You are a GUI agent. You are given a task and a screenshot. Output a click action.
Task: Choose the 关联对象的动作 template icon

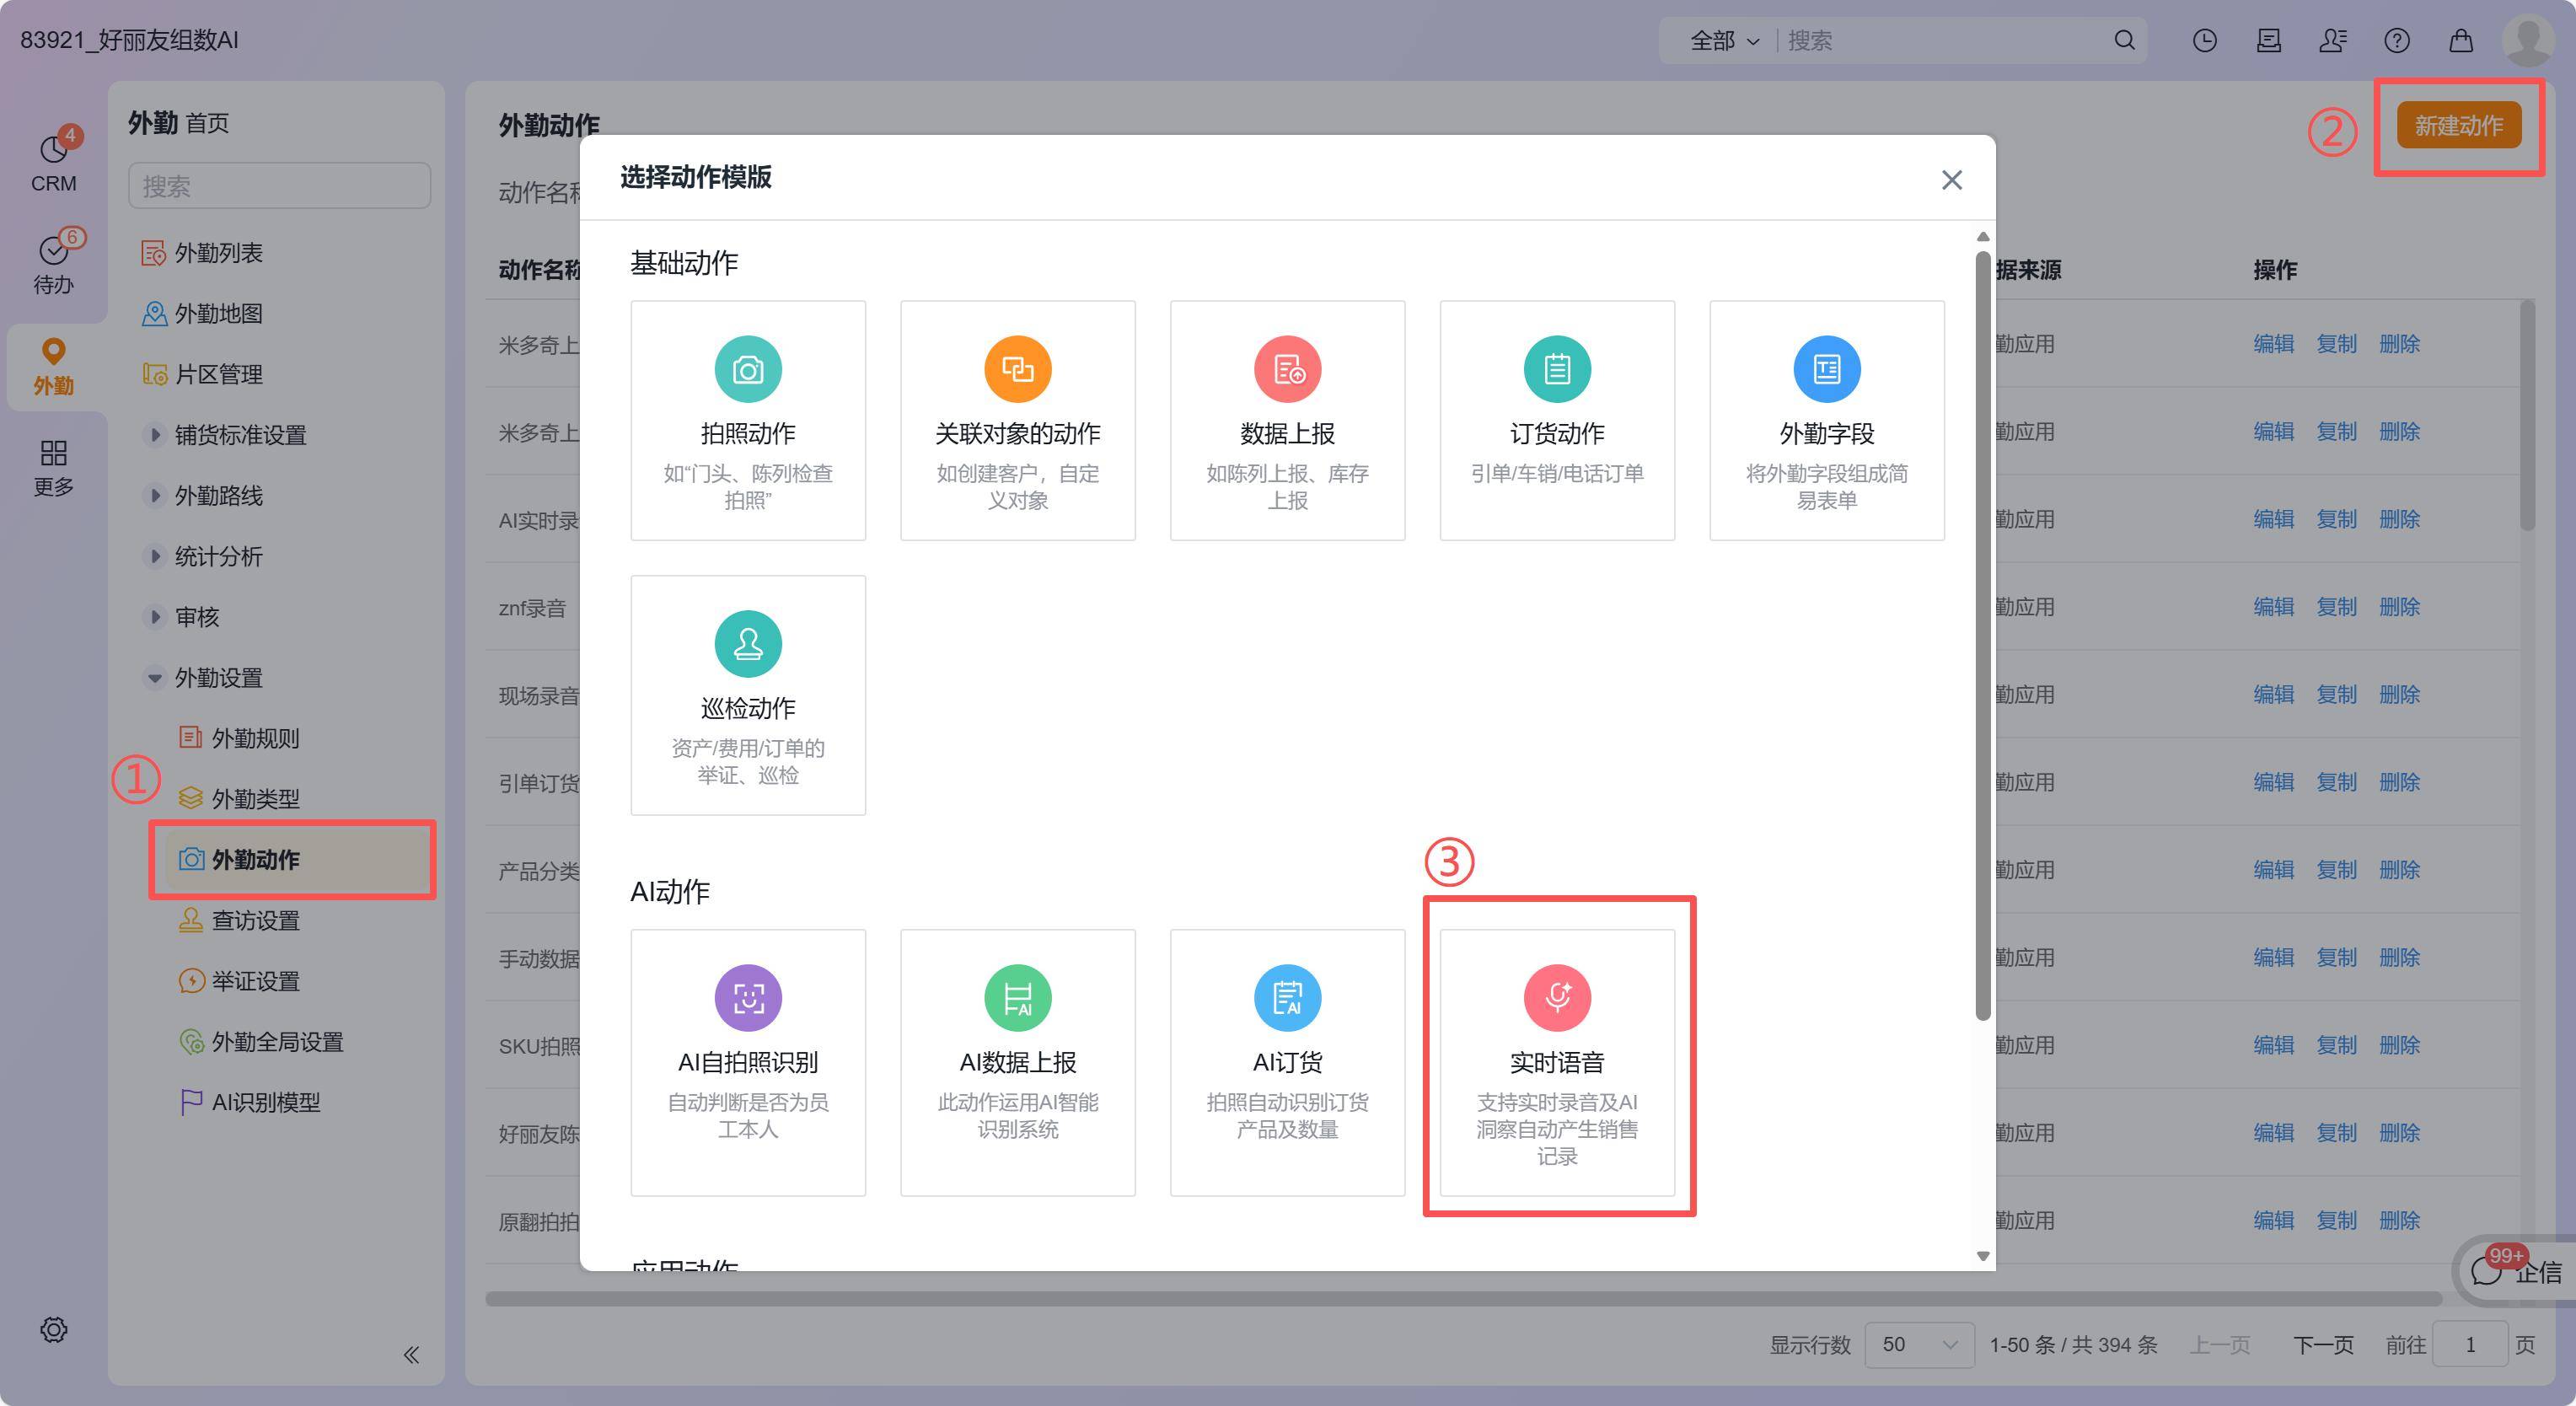(1017, 370)
